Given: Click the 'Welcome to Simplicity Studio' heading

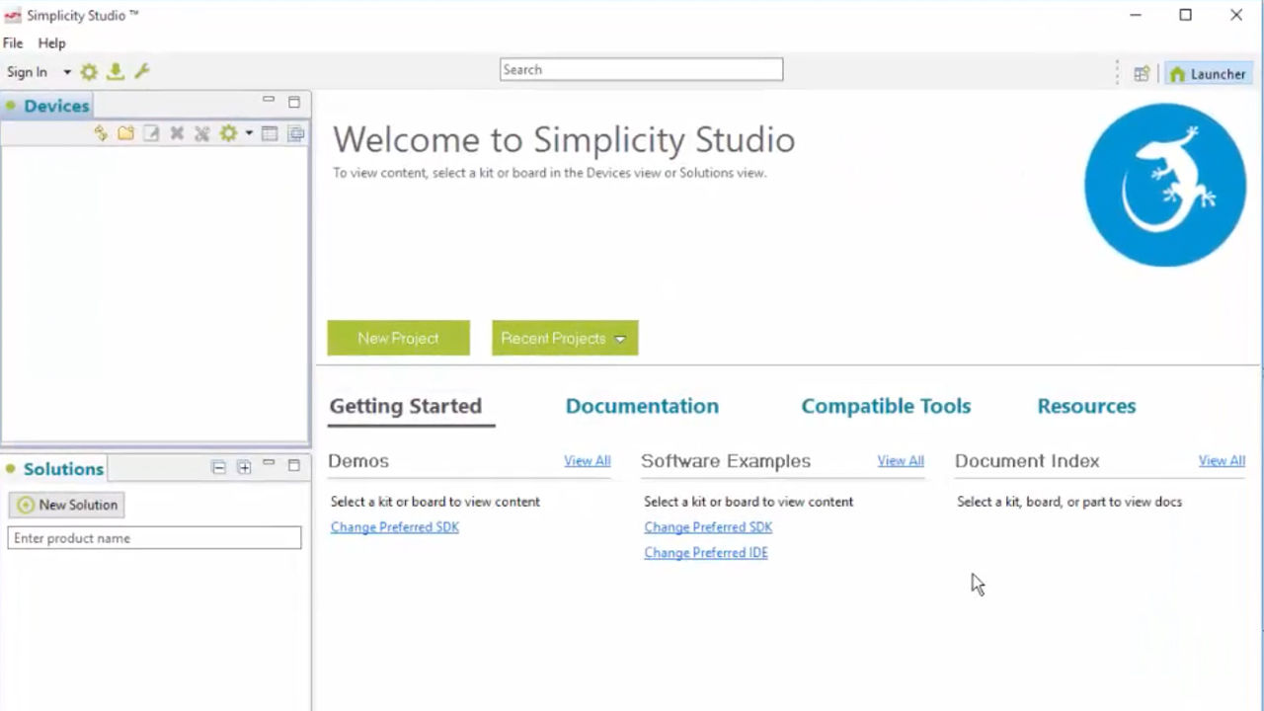Looking at the screenshot, I should 564,139.
